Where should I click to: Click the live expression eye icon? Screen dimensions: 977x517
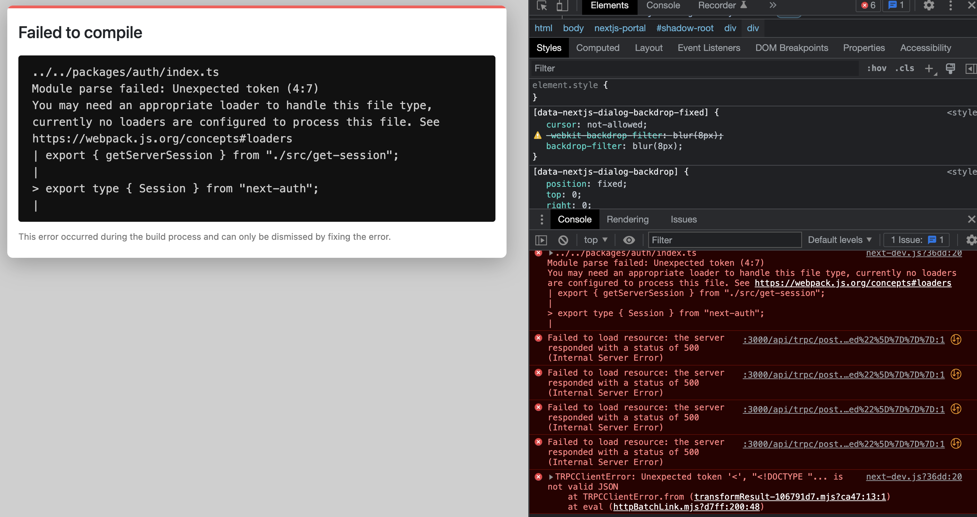click(x=629, y=240)
